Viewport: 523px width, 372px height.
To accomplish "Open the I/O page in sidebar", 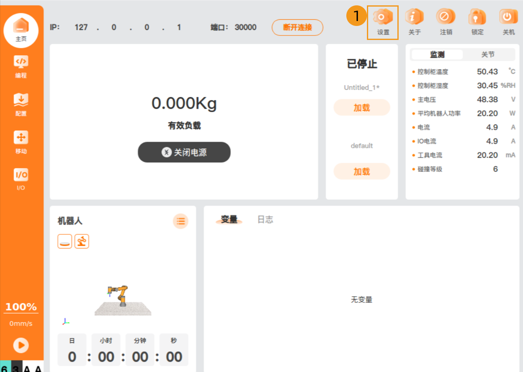I will [21, 180].
